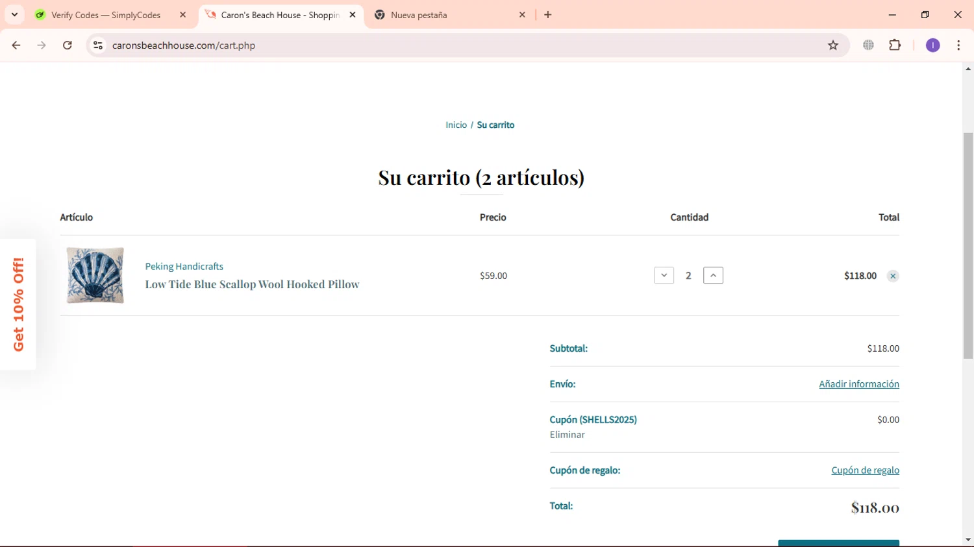Click the coupon discount value $0.00
The height and width of the screenshot is (547, 974).
[x=888, y=420]
